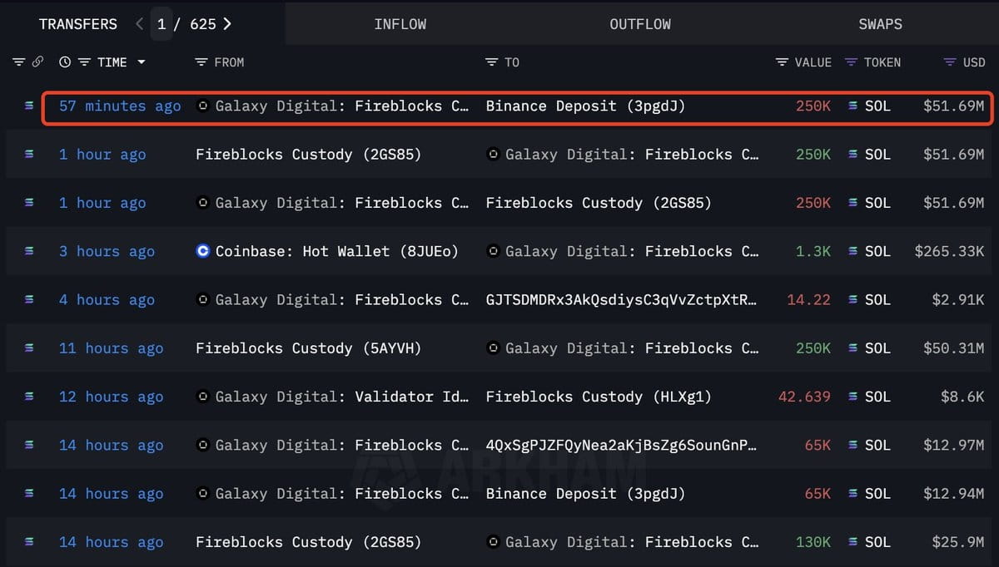Switch to the INFLOW tab
Screen dimensions: 999x567
pos(400,24)
